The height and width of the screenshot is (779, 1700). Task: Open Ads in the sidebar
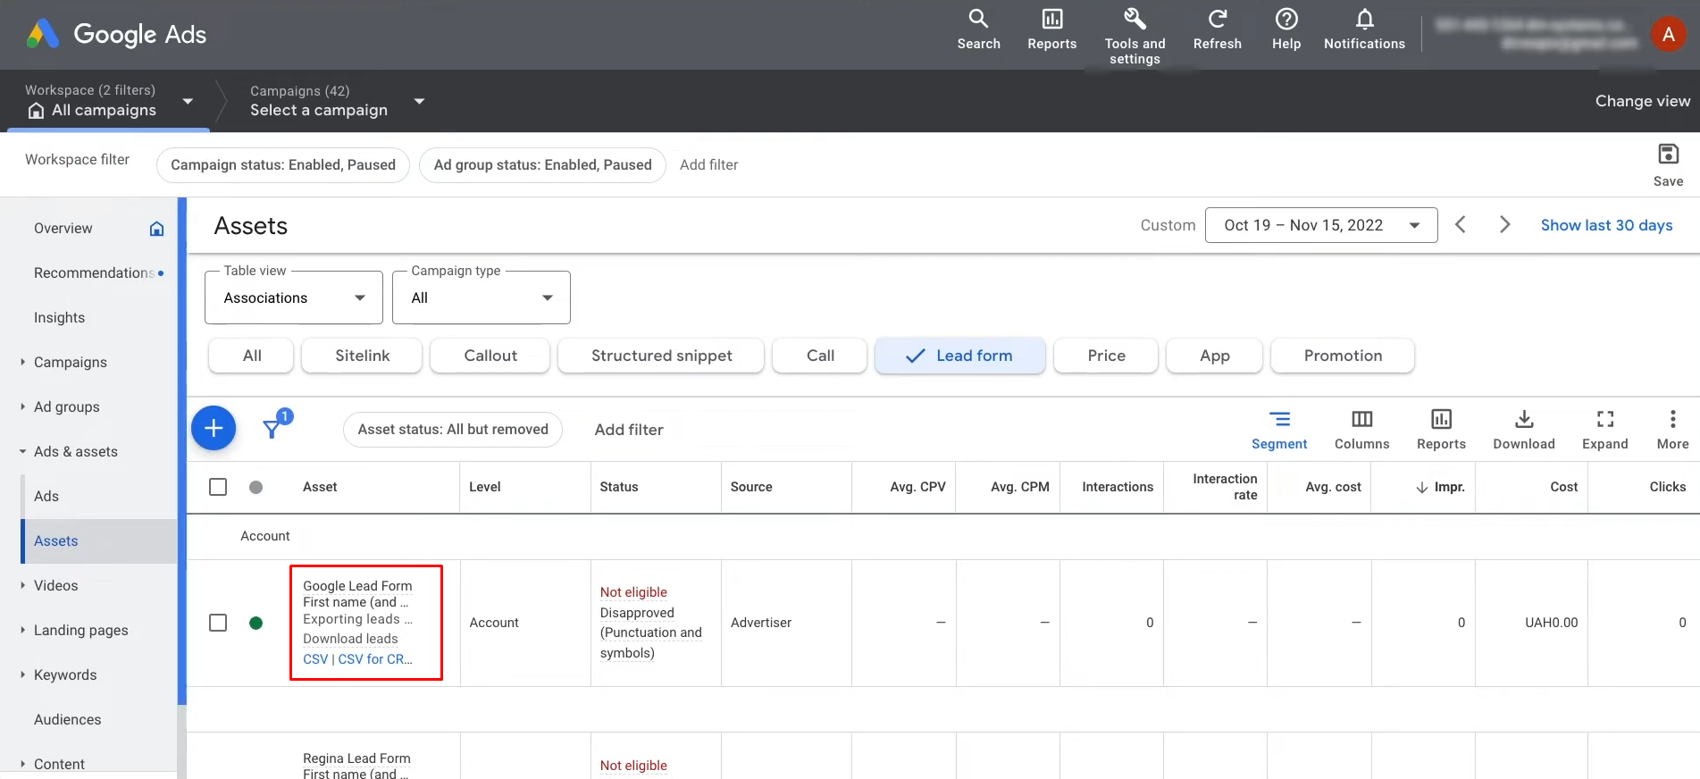(46, 496)
